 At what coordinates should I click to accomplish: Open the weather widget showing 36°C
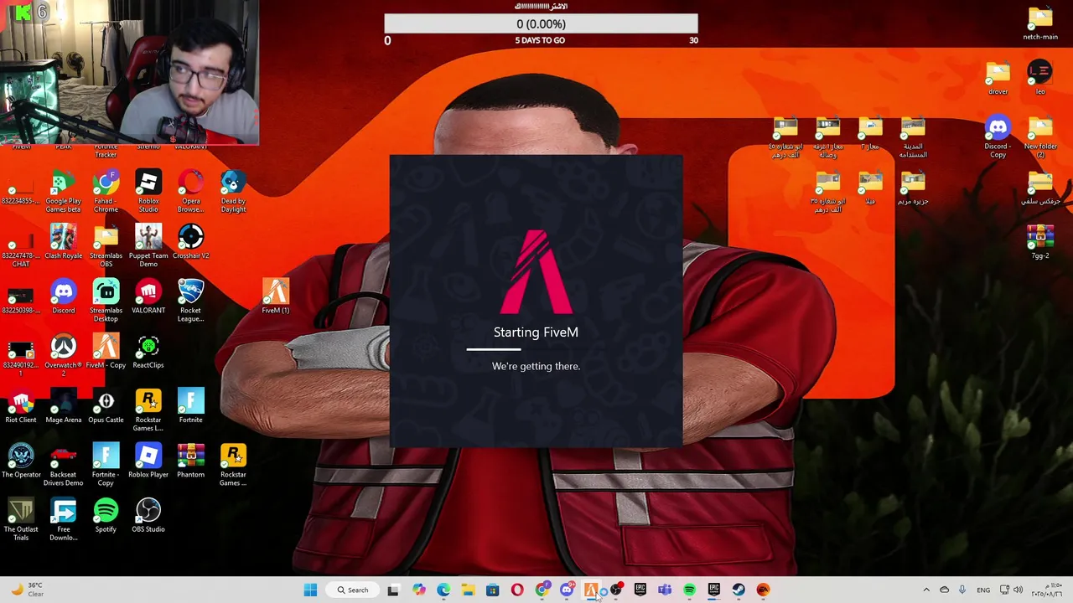tap(27, 590)
